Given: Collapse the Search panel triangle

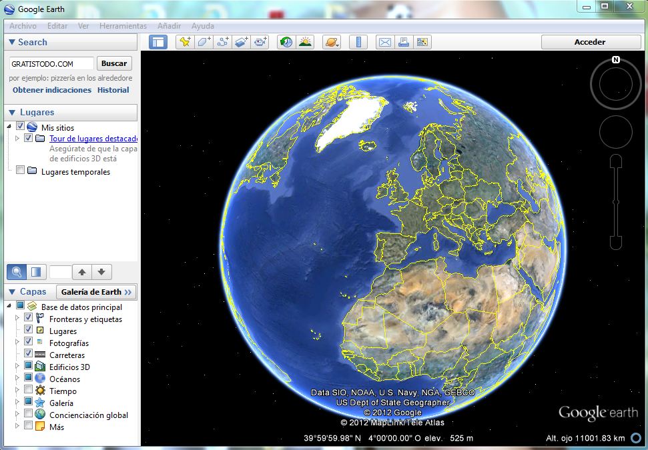Looking at the screenshot, I should 12,42.
